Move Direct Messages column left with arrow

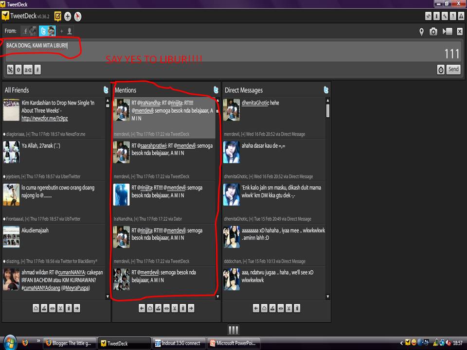(x=256, y=308)
